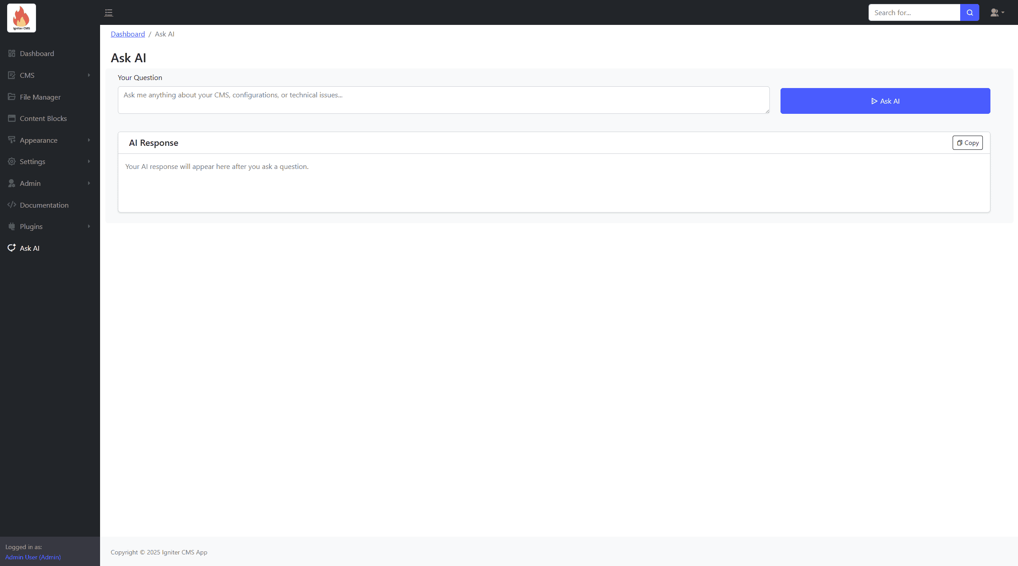Follow the Dashboard breadcrumb link
The height and width of the screenshot is (566, 1018).
tap(128, 34)
